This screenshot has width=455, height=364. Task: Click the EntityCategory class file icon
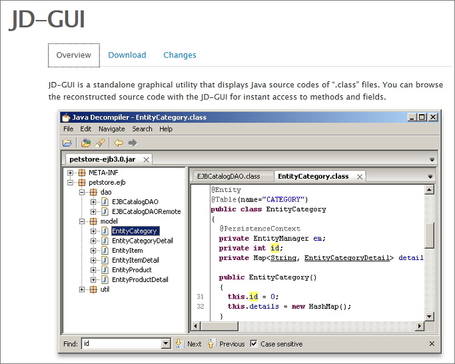pos(105,231)
